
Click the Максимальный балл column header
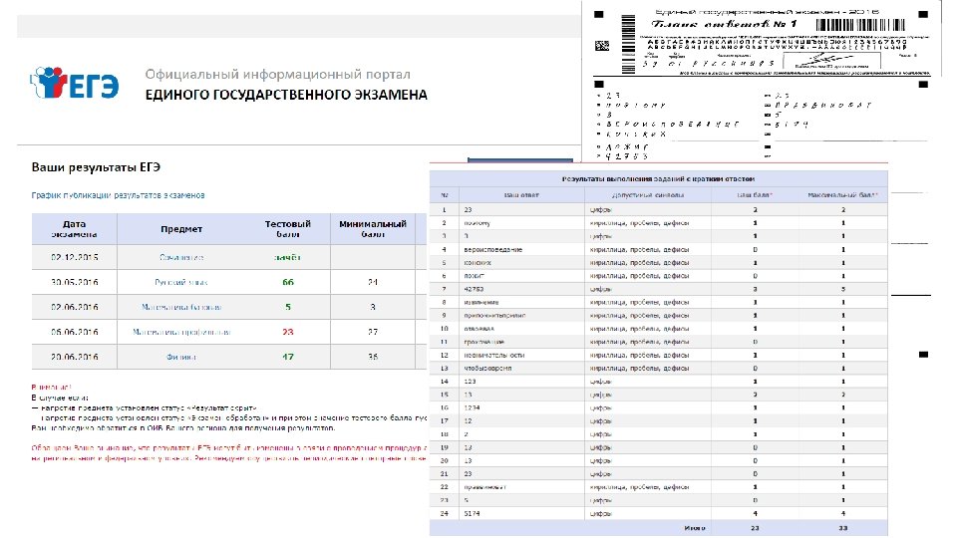842,195
